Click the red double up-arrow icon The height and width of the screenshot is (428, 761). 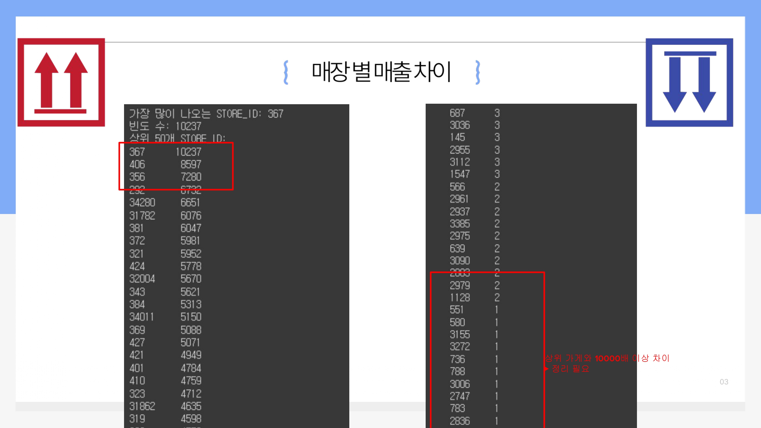click(61, 82)
